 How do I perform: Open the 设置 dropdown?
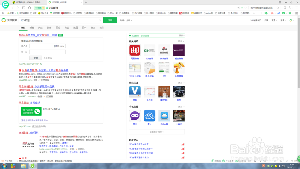(274, 20)
